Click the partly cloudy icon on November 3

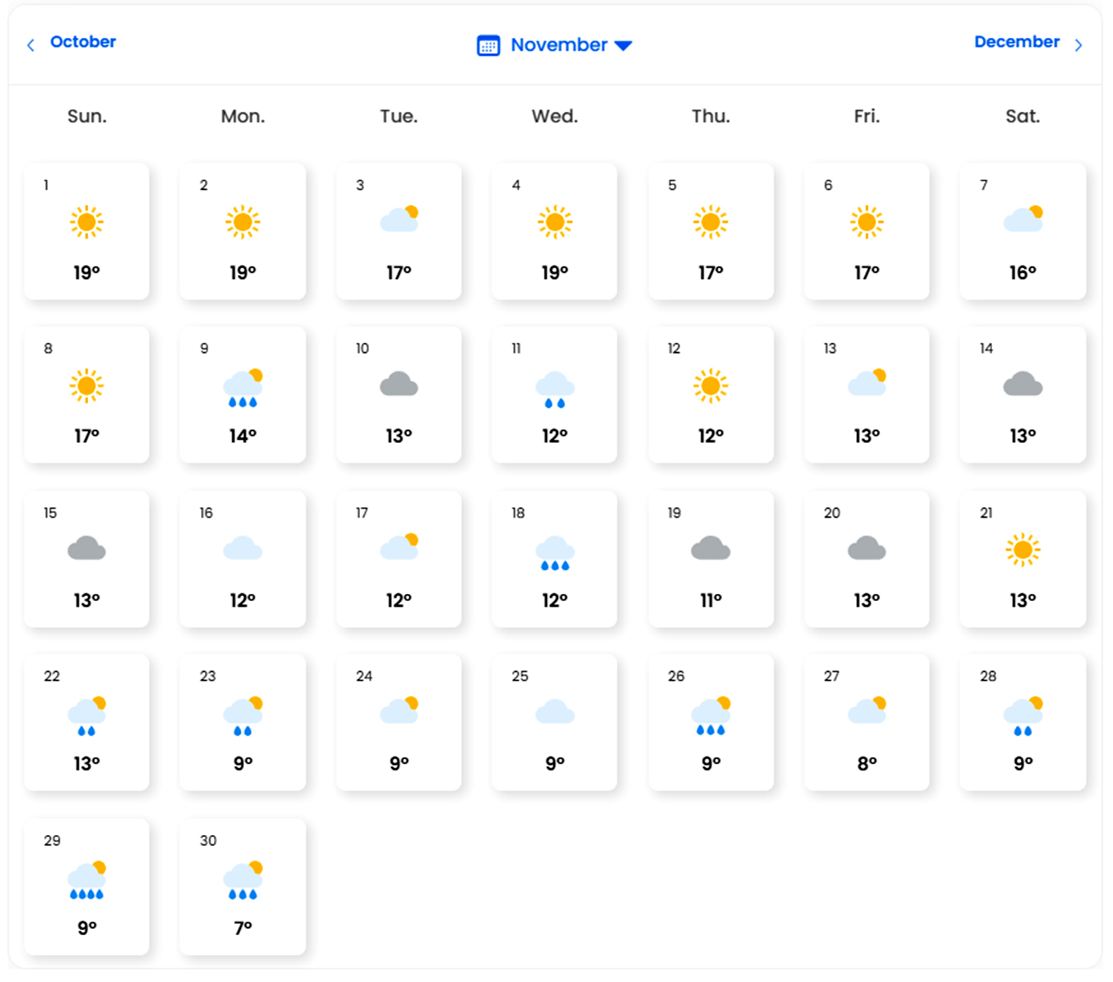pos(399,219)
